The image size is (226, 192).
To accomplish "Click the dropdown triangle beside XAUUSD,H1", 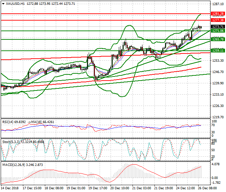I will click(3, 4).
